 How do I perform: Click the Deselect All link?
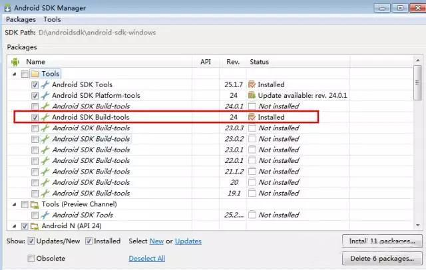click(147, 258)
